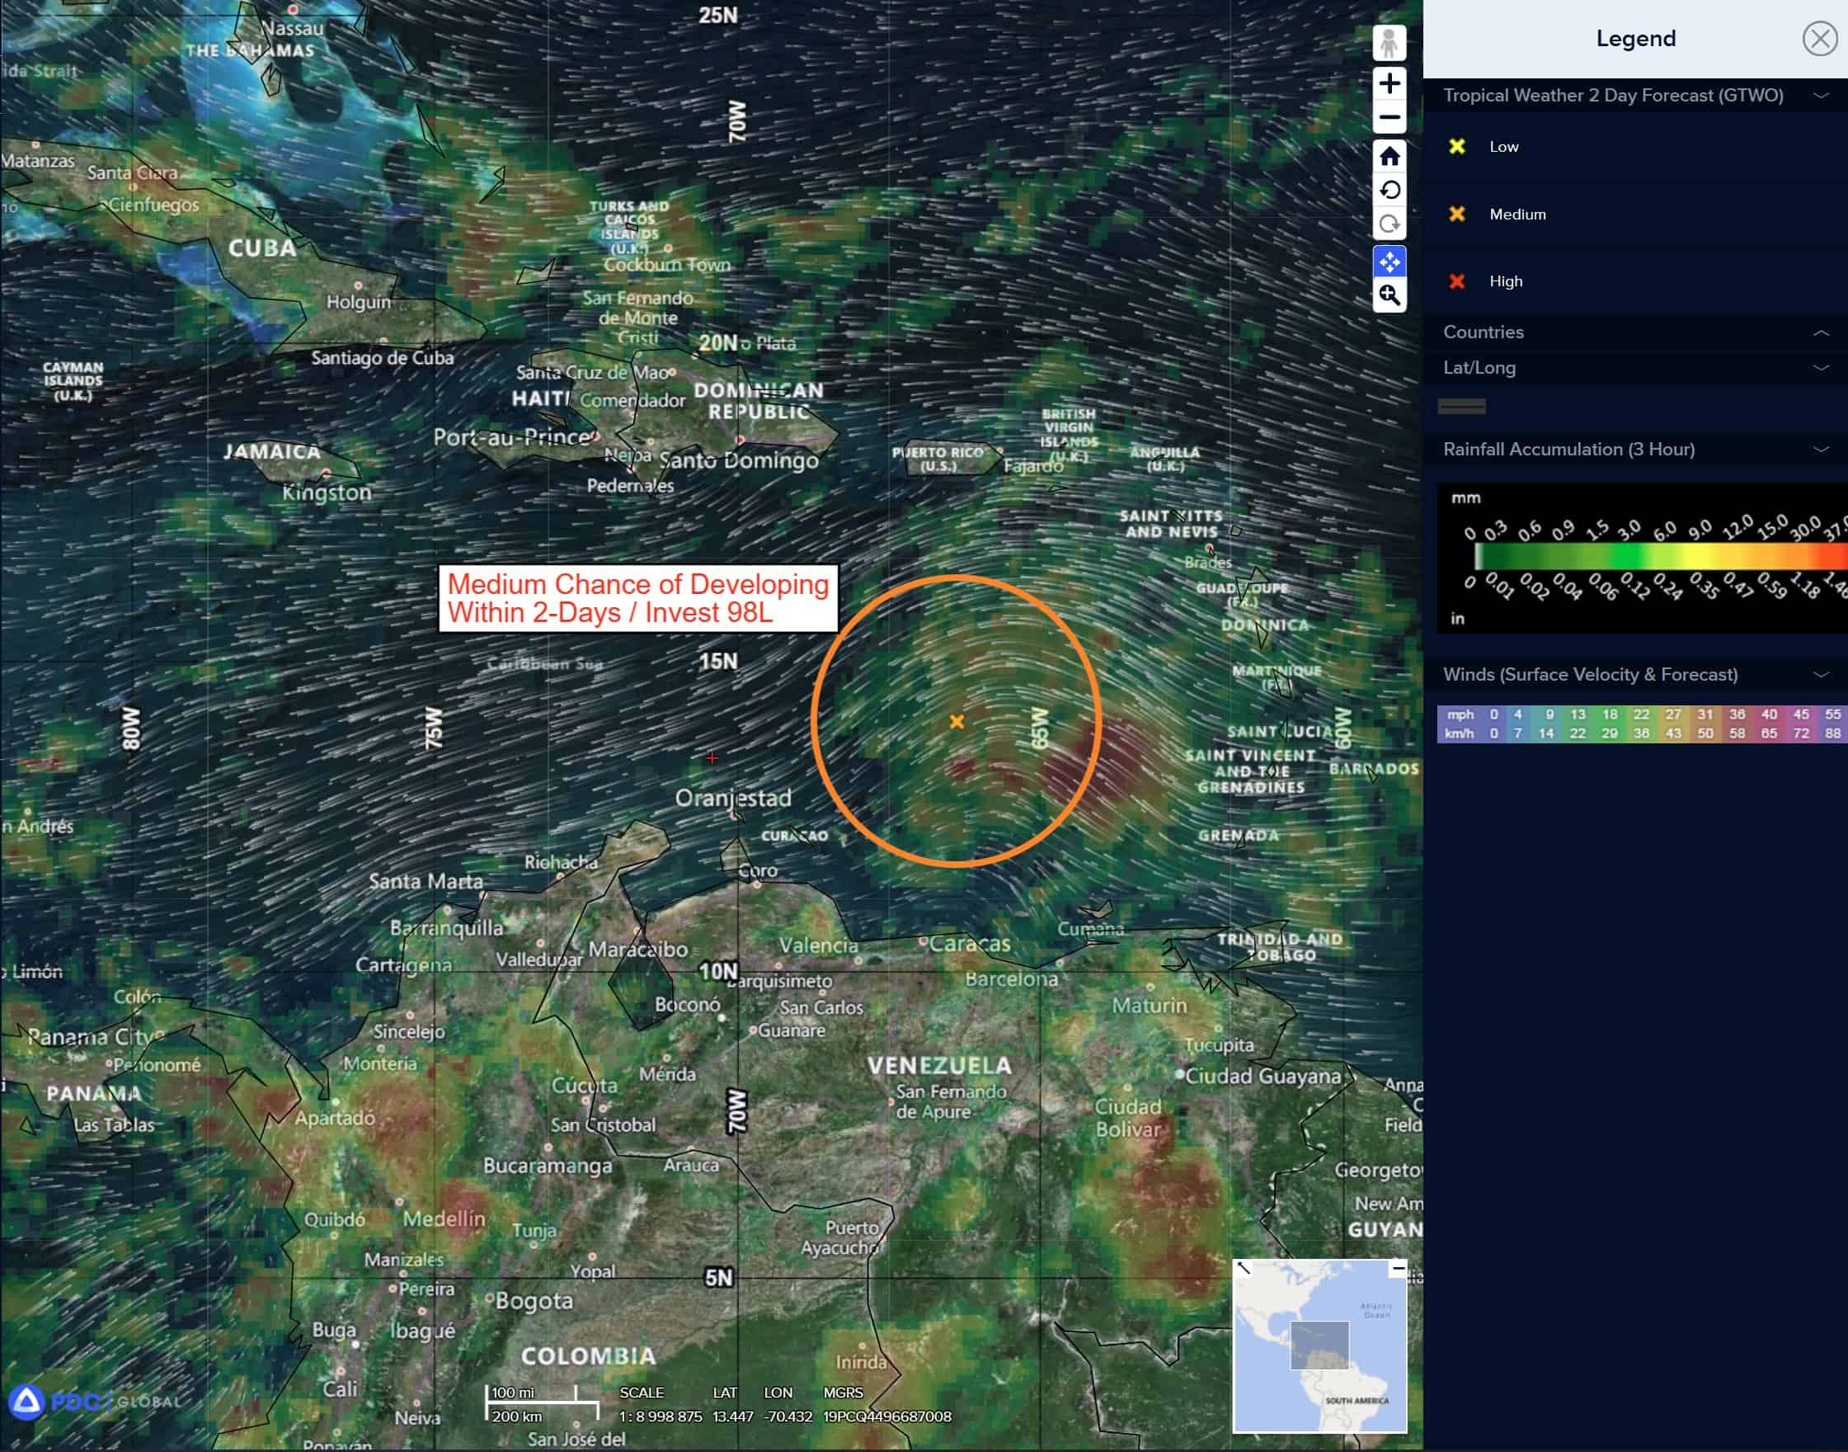1848x1452 pixels.
Task: Activate the zoom-to-area magnifier tool
Action: click(1390, 295)
